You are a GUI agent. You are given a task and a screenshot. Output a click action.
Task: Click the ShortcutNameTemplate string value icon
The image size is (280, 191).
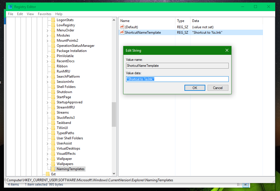click(x=122, y=33)
